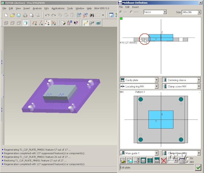
Task: Click the context help arrow-question icon
Action: click(x=76, y=23)
